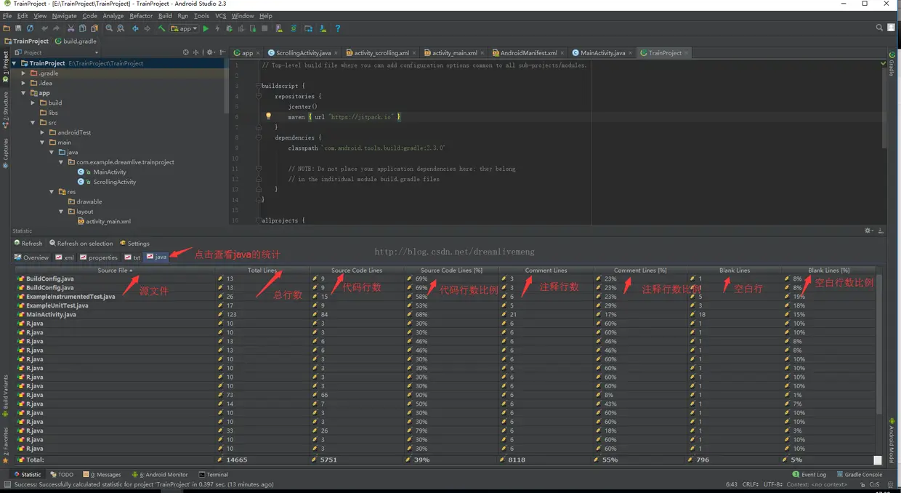
Task: Open the Refactor menu
Action: click(x=141, y=15)
